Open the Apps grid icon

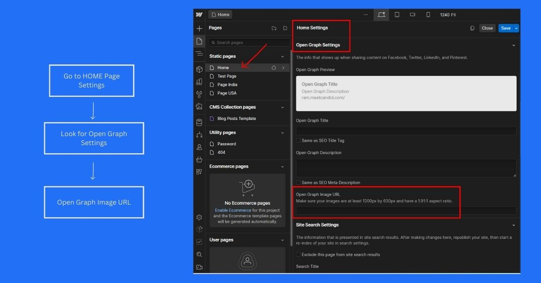click(x=199, y=172)
